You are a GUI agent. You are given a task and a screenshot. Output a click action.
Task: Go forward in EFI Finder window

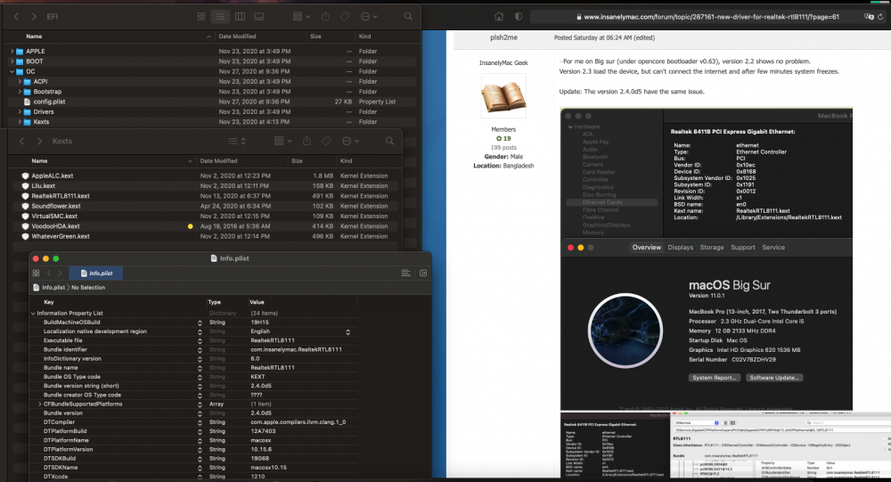pyautogui.click(x=34, y=17)
